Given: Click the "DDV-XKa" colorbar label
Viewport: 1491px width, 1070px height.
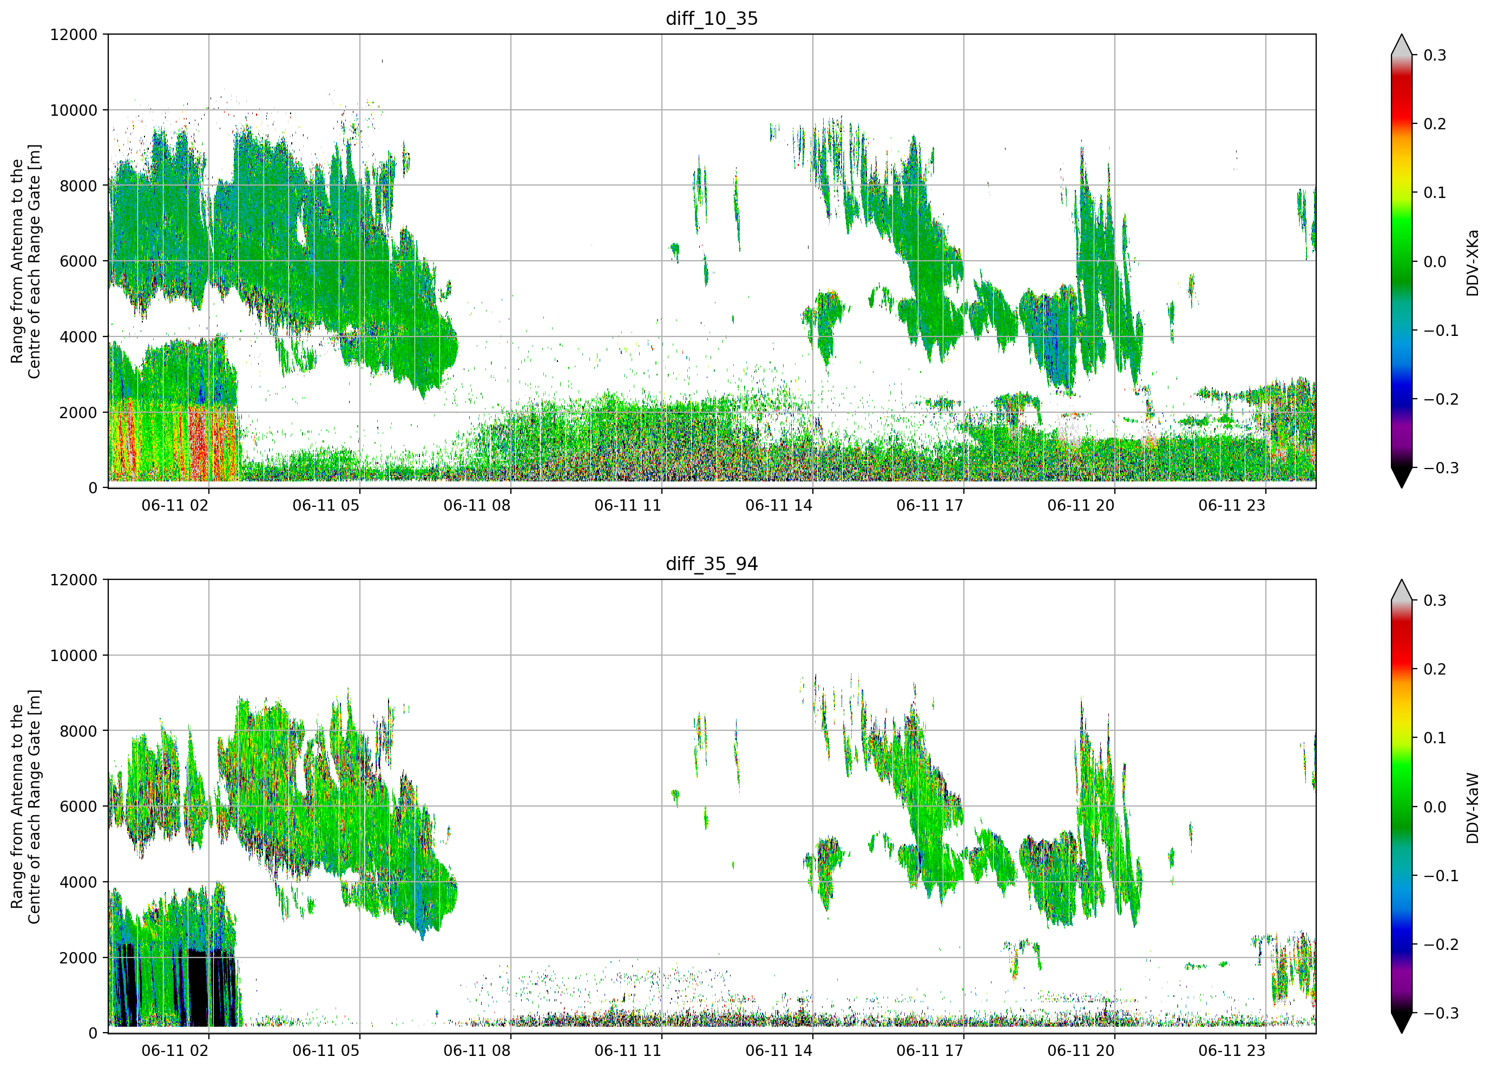Looking at the screenshot, I should tap(1473, 262).
